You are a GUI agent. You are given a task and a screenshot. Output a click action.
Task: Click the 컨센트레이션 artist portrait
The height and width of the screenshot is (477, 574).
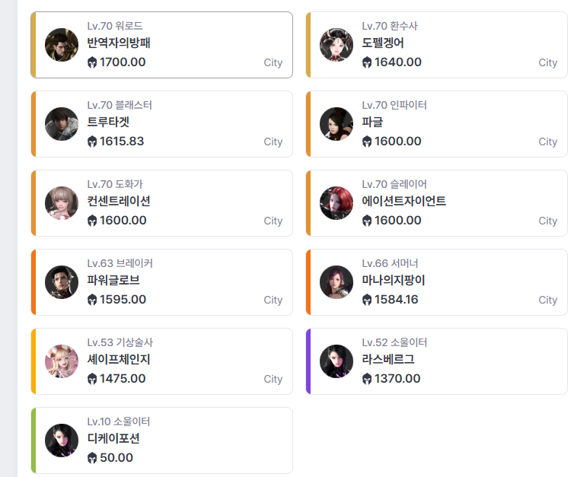point(62,203)
